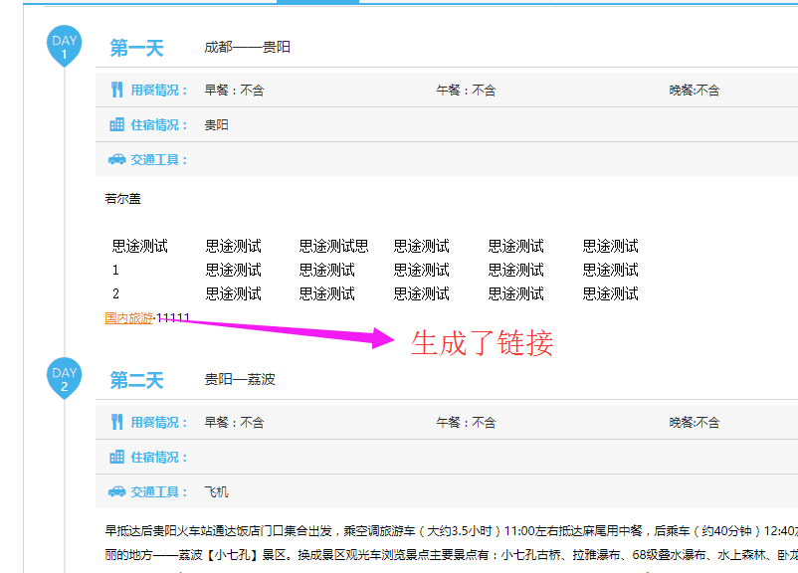Click the fork-and-knife meal icon for day one

click(x=116, y=90)
